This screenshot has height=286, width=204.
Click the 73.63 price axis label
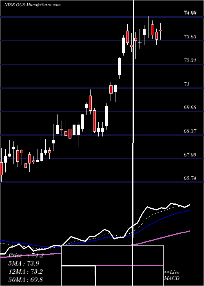pos(191,37)
